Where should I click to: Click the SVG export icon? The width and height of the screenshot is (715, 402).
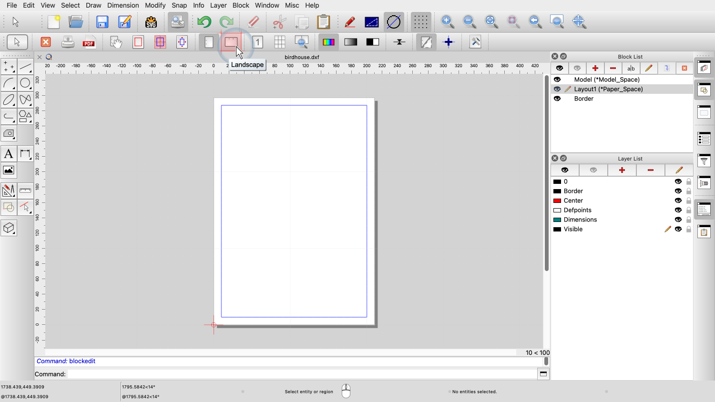pyautogui.click(x=151, y=22)
